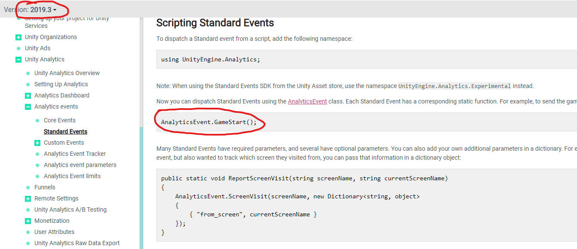Open Setting Up Analytics page
This screenshot has height=249, width=577.
[x=61, y=84]
